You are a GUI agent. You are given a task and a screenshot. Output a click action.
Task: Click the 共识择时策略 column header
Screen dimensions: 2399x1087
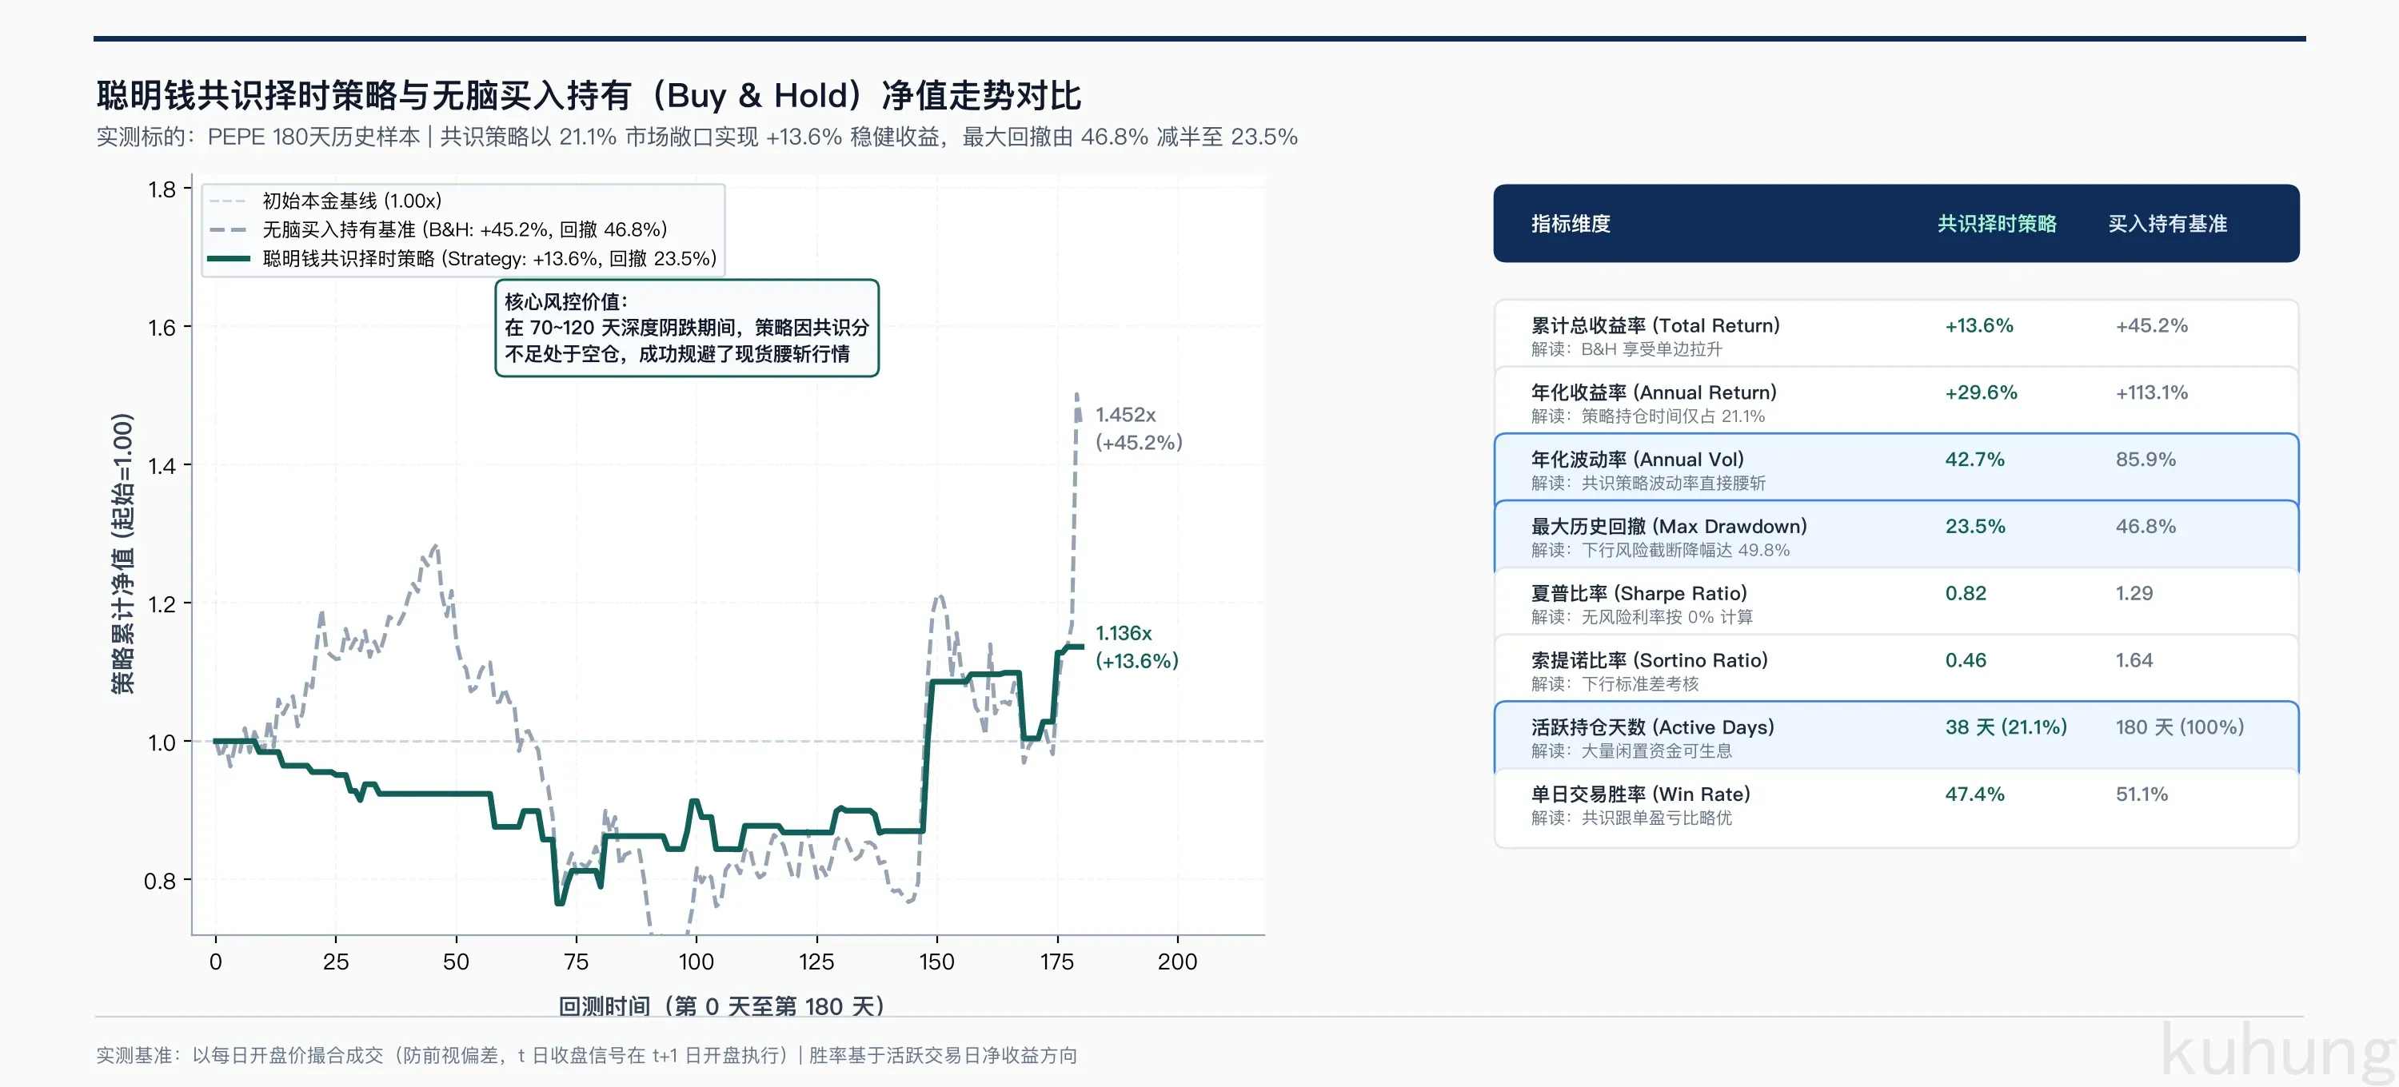pos(1997,225)
